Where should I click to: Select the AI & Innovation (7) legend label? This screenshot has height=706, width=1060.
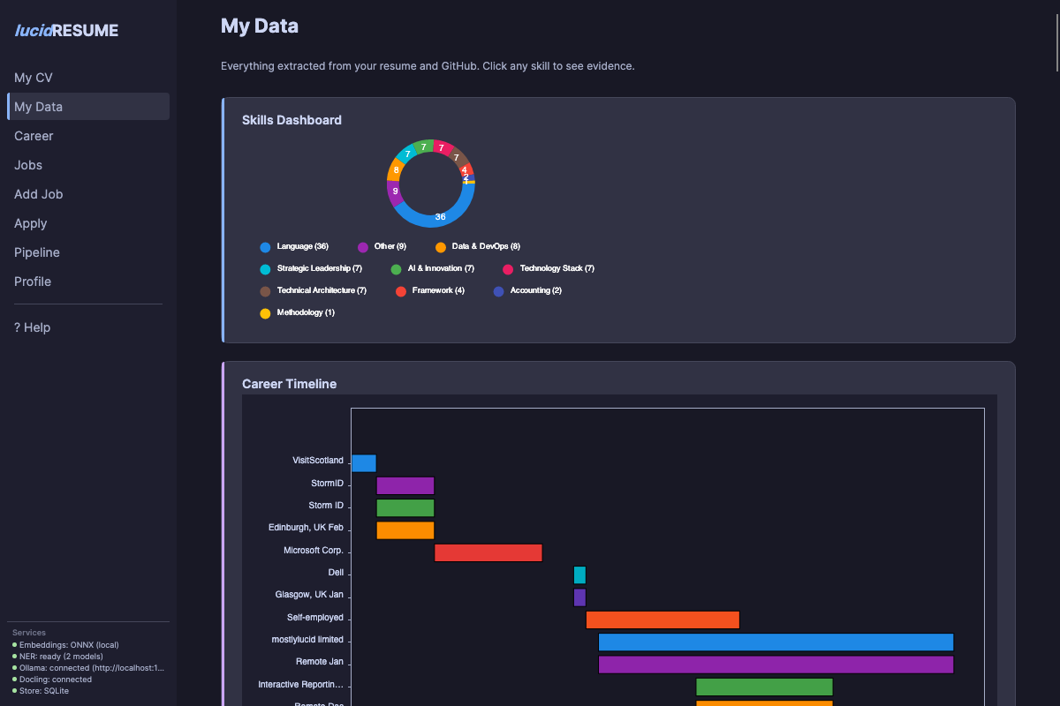[x=442, y=268]
